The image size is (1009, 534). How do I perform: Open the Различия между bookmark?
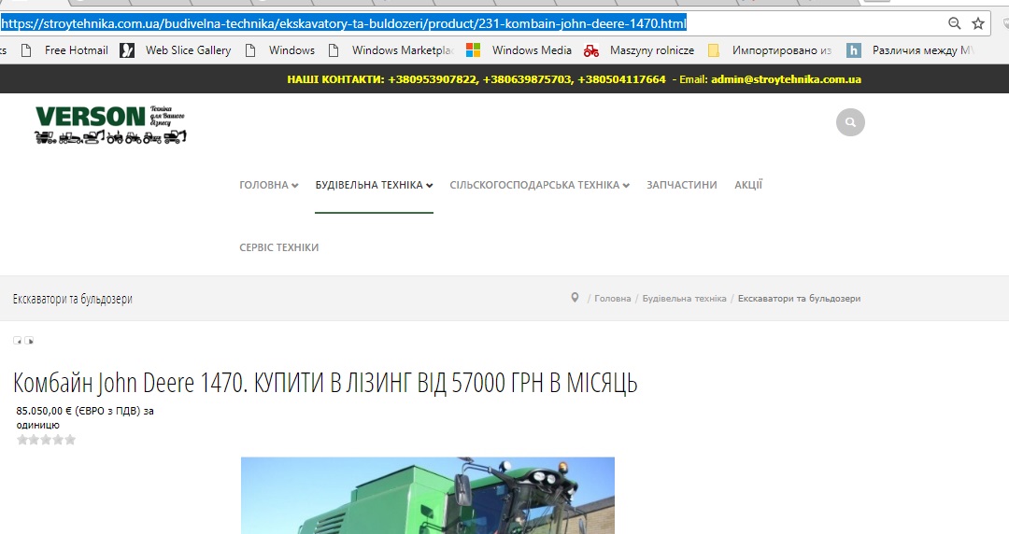922,50
